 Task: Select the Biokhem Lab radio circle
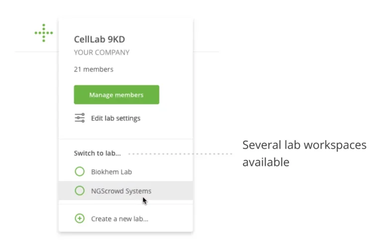coord(80,172)
